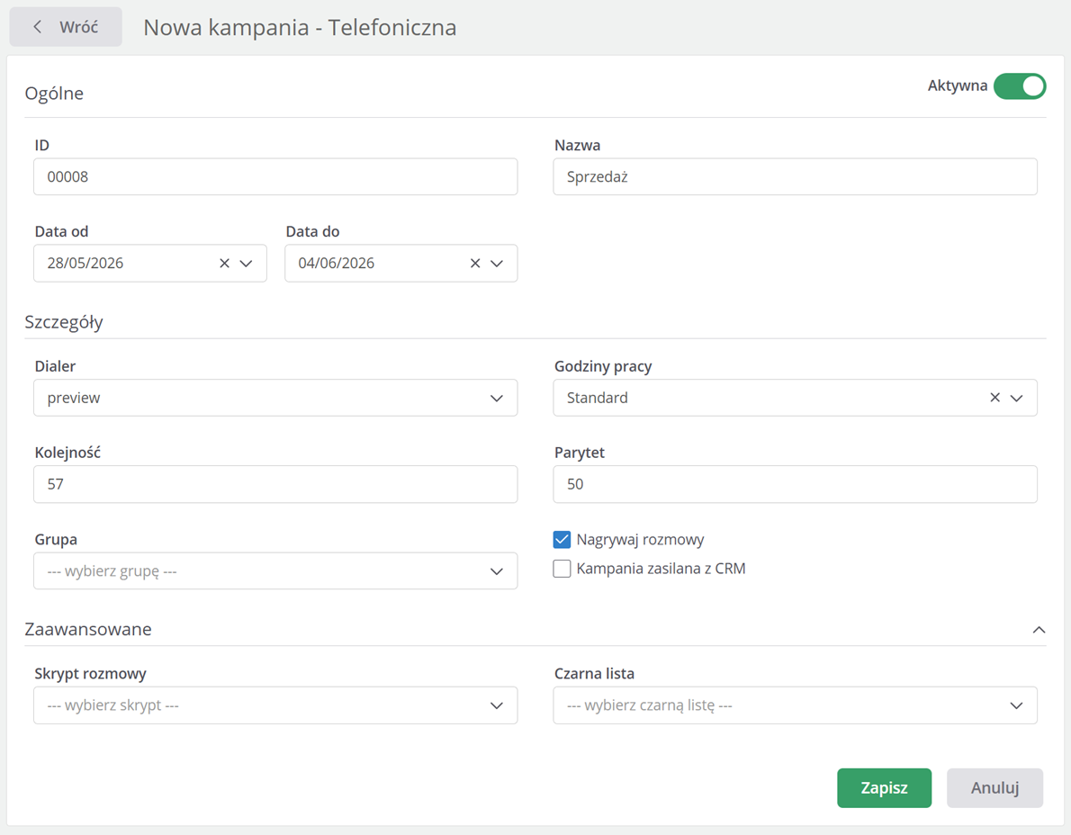Cancel with the Anuluj button
This screenshot has width=1071, height=835.
coord(994,788)
